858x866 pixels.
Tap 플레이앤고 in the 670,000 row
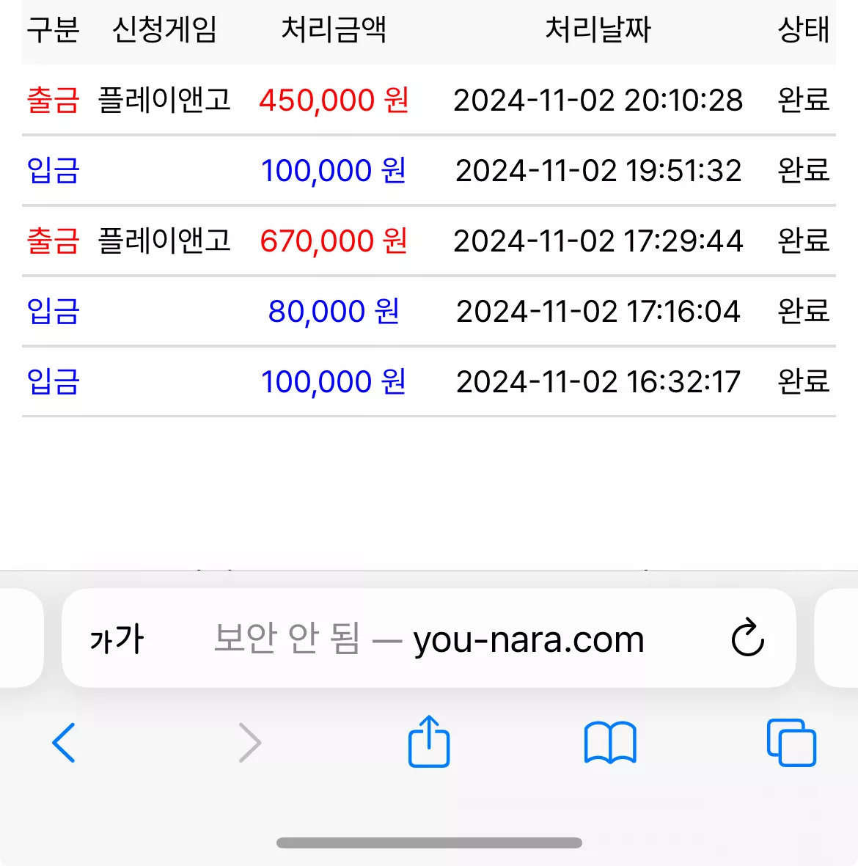(164, 241)
